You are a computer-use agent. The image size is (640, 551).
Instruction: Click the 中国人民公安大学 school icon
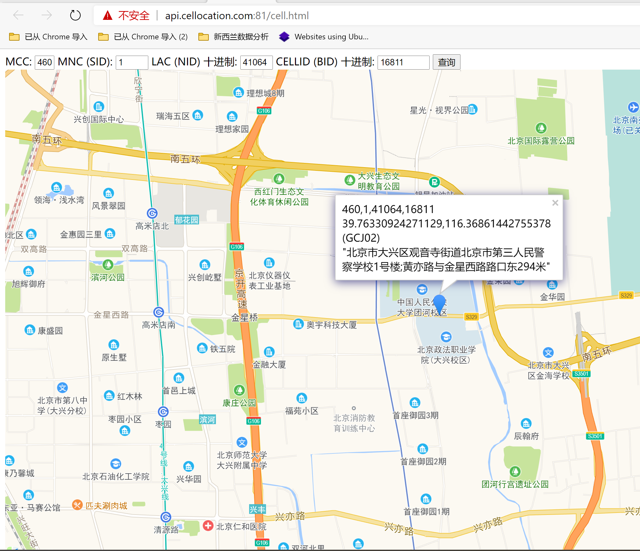(422, 289)
